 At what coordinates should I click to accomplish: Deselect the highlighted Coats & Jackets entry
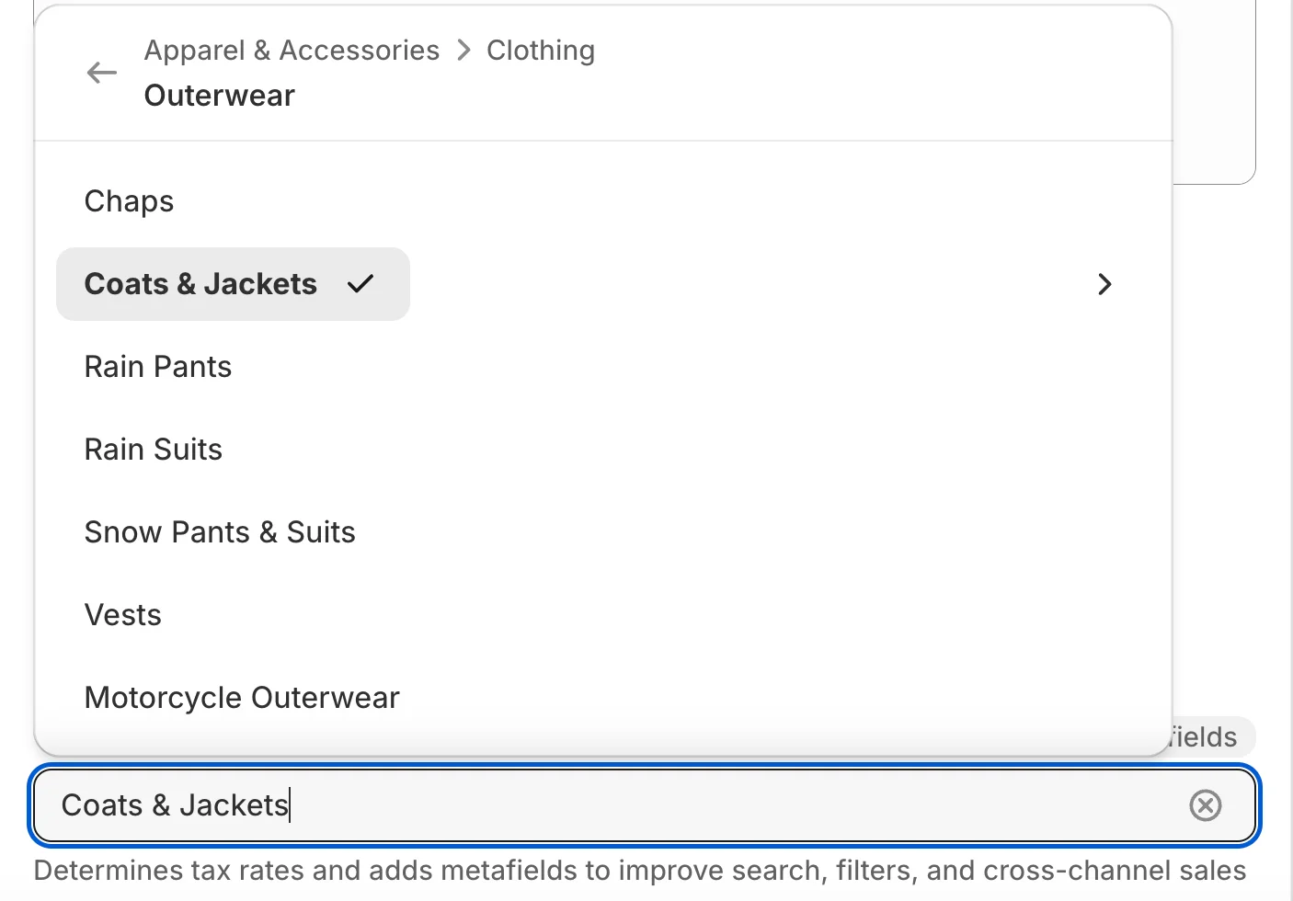(x=200, y=284)
